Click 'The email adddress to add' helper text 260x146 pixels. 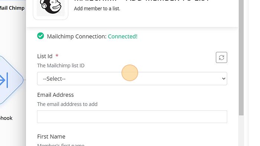(67, 104)
